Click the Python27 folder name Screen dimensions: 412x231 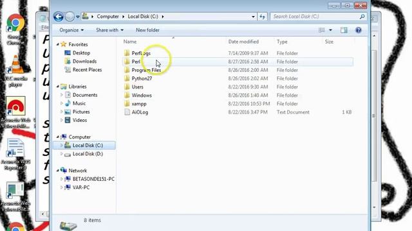(x=142, y=78)
